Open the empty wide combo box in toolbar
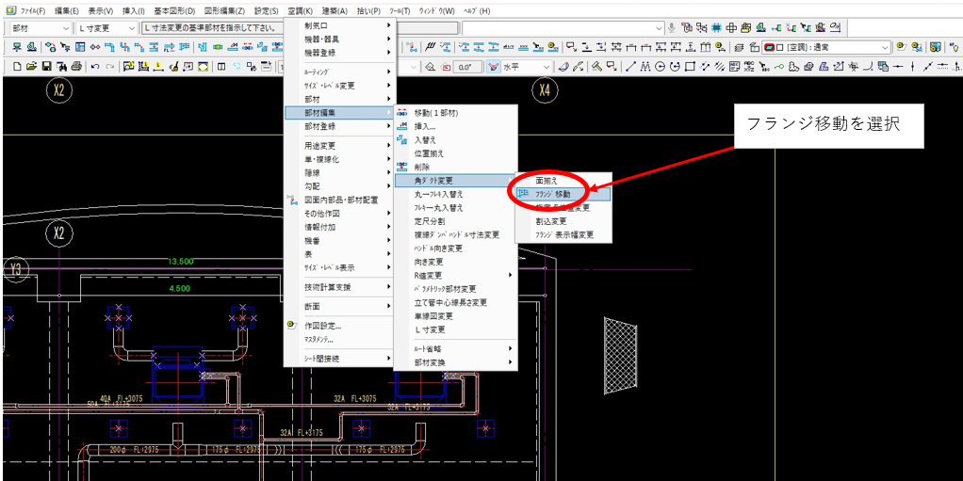 point(563,27)
